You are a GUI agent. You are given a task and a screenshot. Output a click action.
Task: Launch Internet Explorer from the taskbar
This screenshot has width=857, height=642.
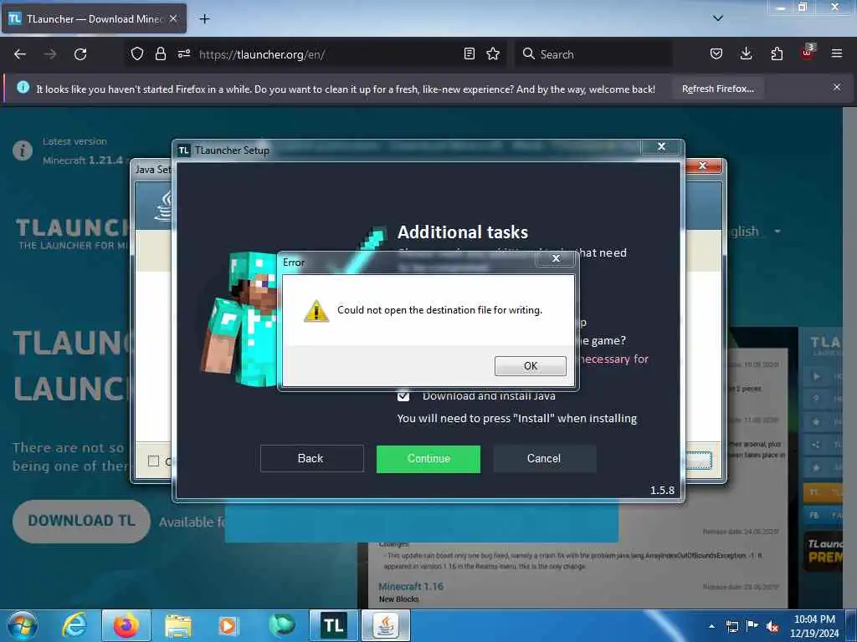pos(74,625)
